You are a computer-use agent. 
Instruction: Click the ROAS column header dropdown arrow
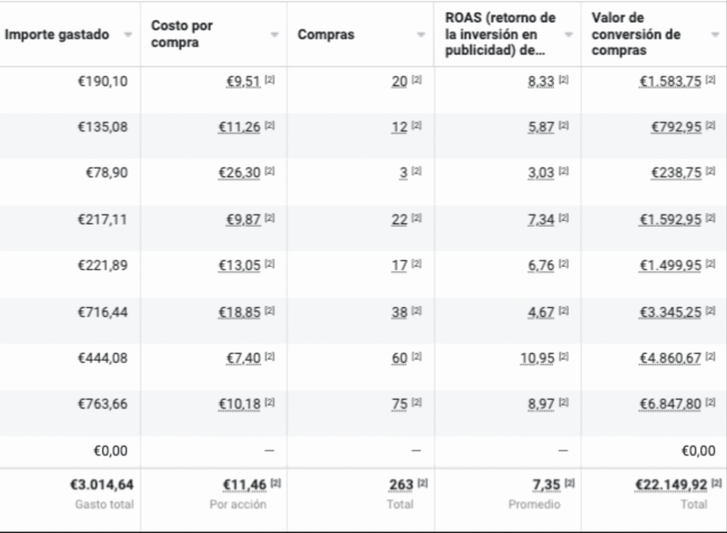pyautogui.click(x=568, y=35)
